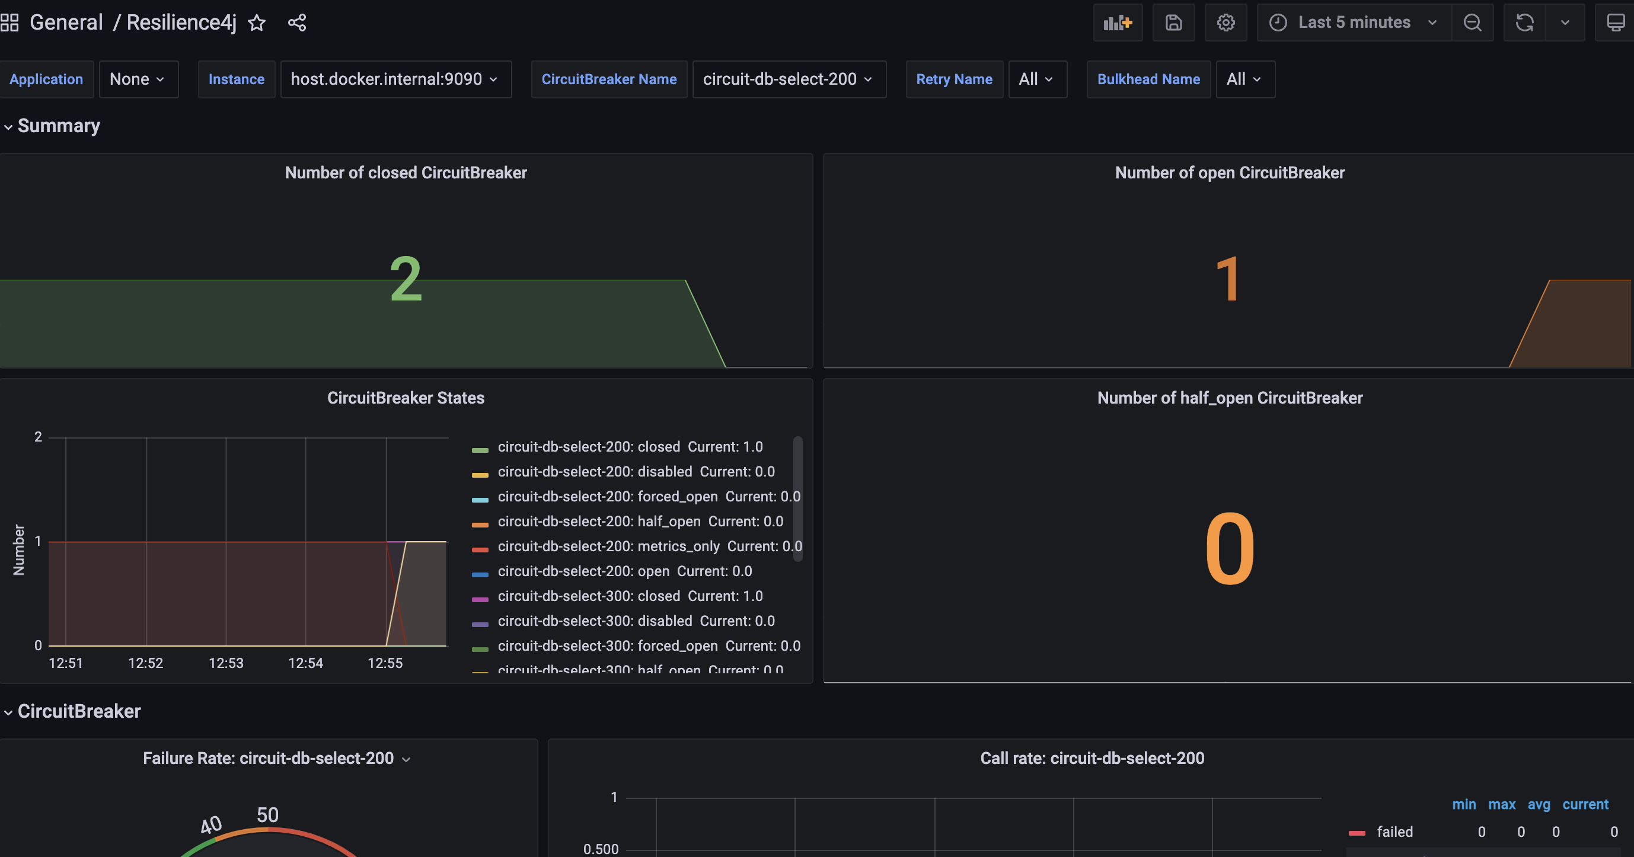1634x857 pixels.
Task: Toggle the circuit-db-select-200: closed legend series
Action: [588, 447]
